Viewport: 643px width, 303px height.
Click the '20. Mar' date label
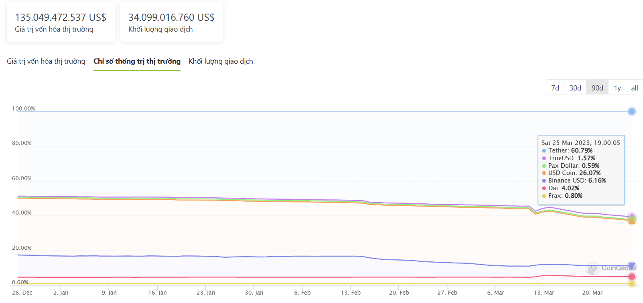[592, 293]
